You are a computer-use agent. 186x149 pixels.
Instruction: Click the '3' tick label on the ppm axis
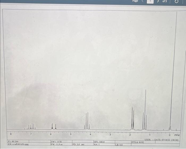click(110, 135)
